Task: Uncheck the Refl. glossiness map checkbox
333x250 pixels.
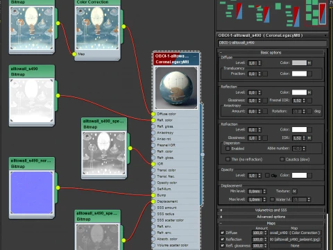Action: [x=223, y=245]
